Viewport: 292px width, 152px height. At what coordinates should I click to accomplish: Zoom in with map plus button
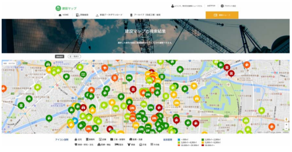tap(286, 124)
